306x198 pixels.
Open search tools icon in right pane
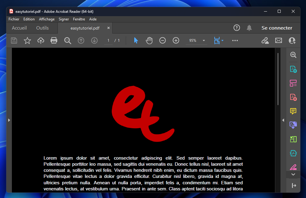click(293, 55)
